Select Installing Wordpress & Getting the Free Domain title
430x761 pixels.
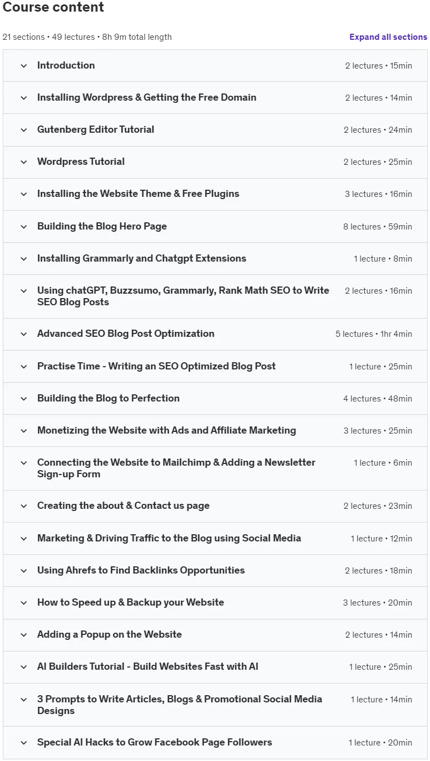[x=147, y=97]
